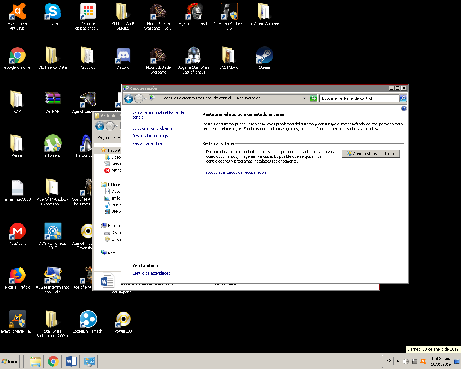Select the MTA San Andreas 1.5 icon
The width and height of the screenshot is (461, 369).
[229, 17]
